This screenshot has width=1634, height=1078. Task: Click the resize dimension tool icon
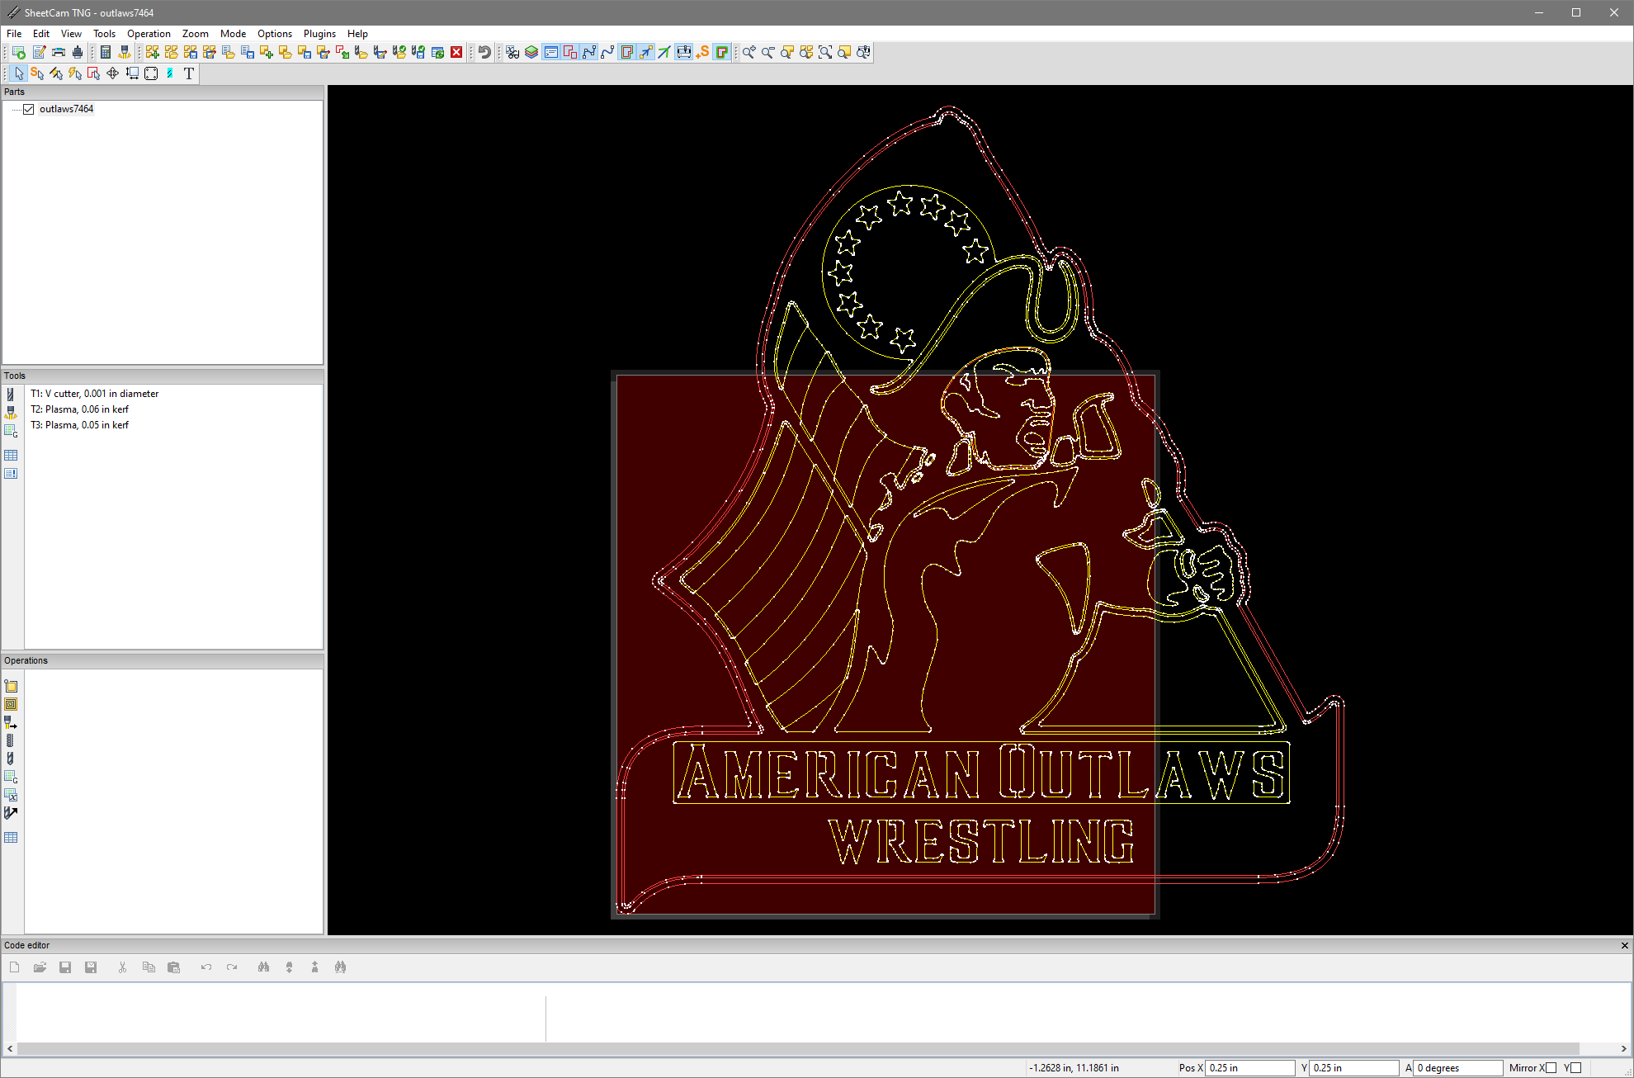tap(132, 73)
